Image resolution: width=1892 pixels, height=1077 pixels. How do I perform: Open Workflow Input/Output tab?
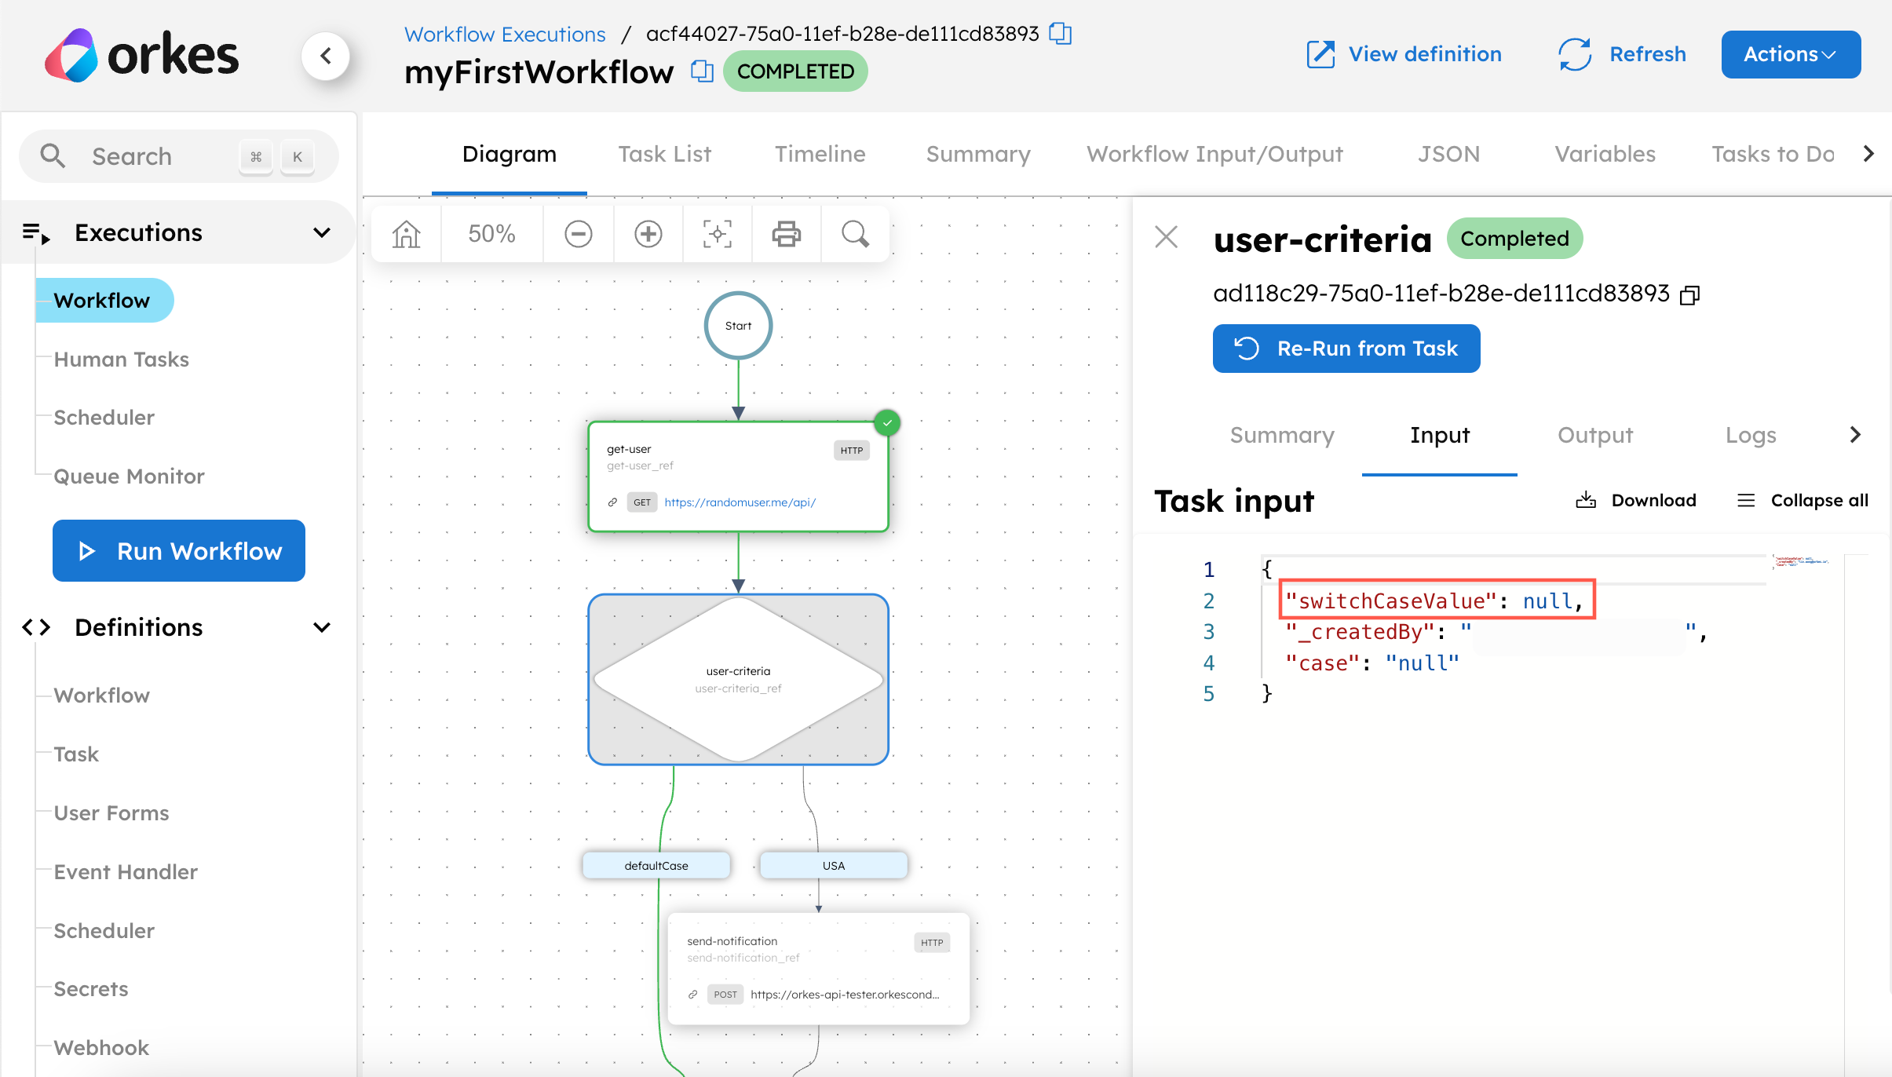pos(1214,154)
